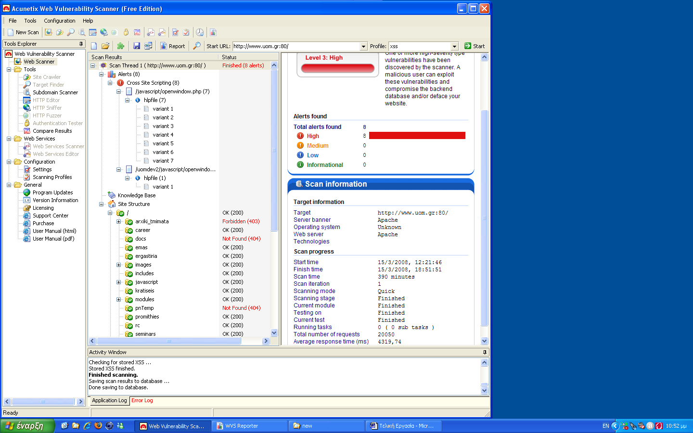Image resolution: width=693 pixels, height=433 pixels.
Task: Open the Configuration menu
Action: tap(60, 21)
